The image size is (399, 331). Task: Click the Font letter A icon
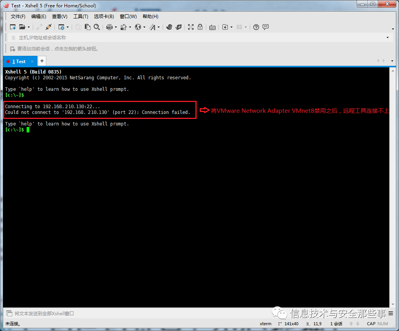[152, 27]
